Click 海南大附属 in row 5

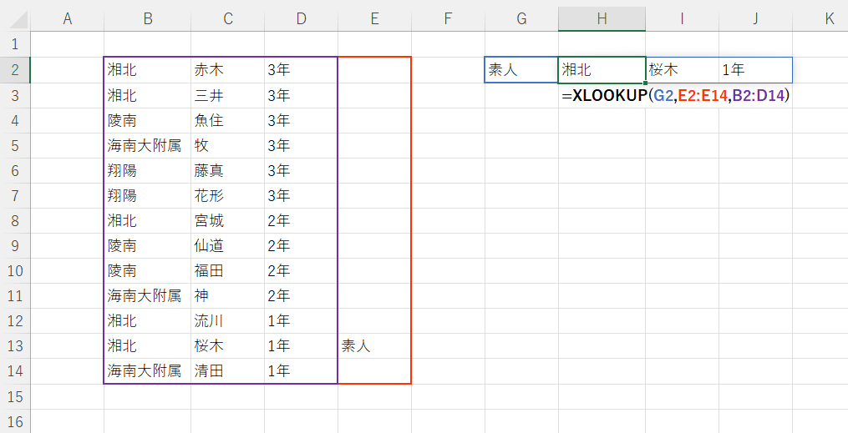(x=144, y=145)
